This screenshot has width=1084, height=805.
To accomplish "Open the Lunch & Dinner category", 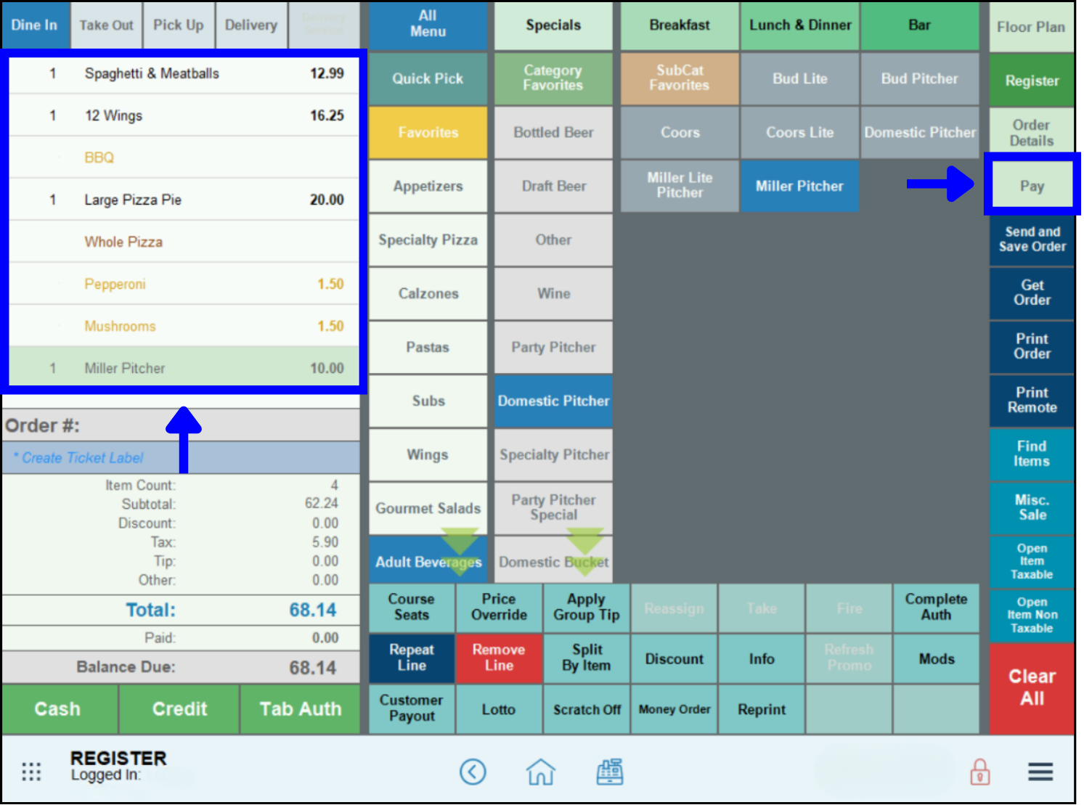I will (x=799, y=25).
